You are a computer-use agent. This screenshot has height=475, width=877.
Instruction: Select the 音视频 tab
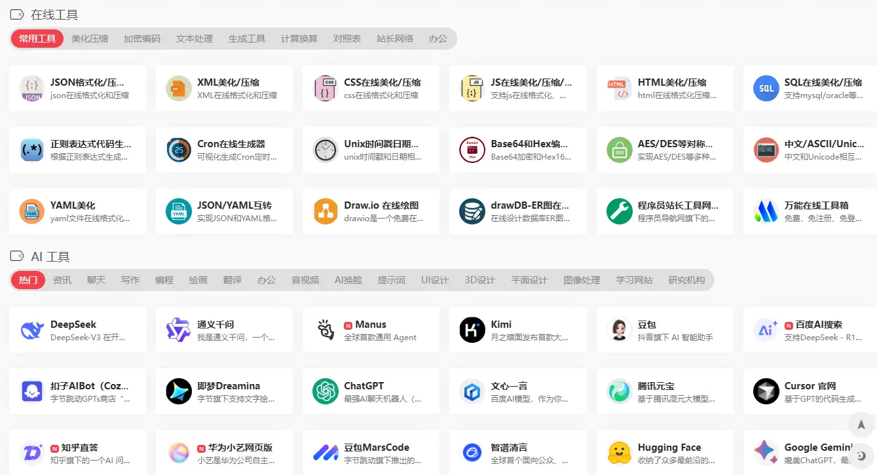pyautogui.click(x=305, y=280)
